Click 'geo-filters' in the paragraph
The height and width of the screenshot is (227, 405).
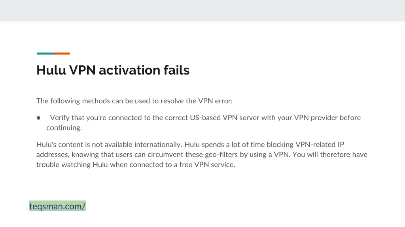point(221,154)
